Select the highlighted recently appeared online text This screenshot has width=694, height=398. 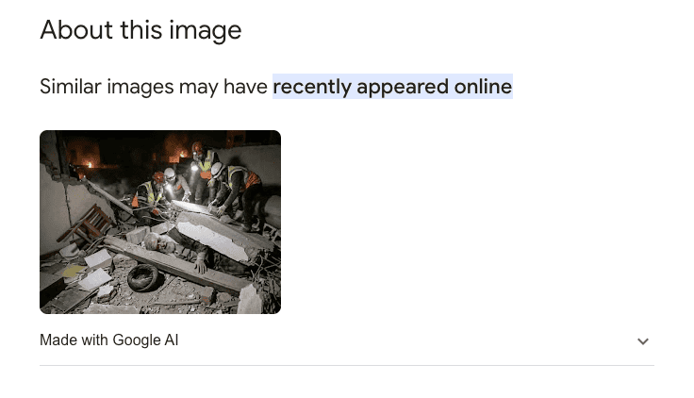(x=392, y=87)
